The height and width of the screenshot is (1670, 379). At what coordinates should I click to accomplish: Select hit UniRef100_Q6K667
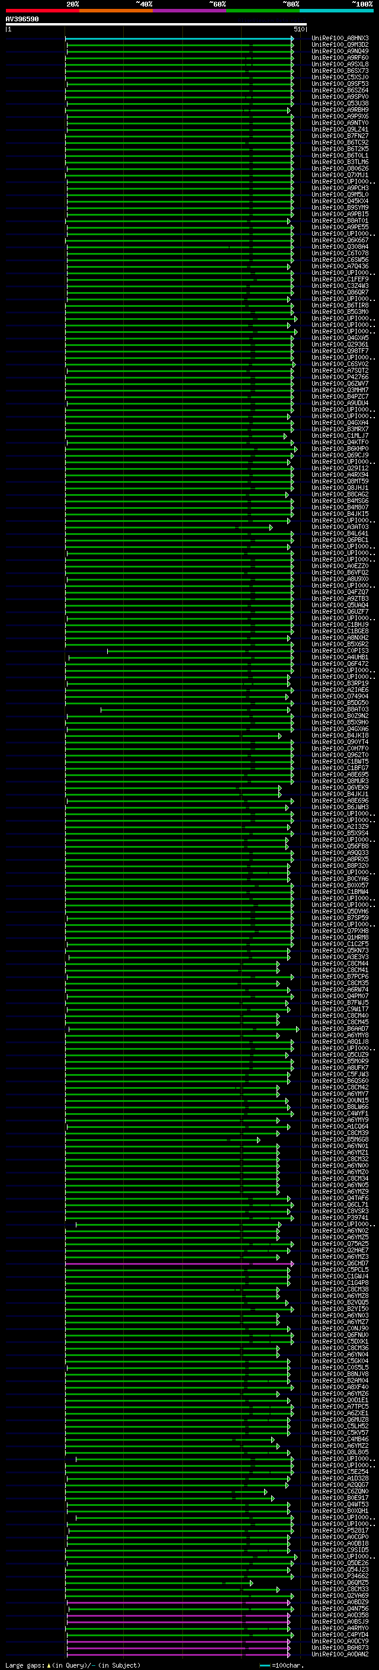(340, 241)
